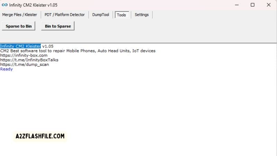277x156 pixels.
Task: Maximize the Infinity CM2 Kleister window
Action: pyautogui.click(x=253, y=5)
